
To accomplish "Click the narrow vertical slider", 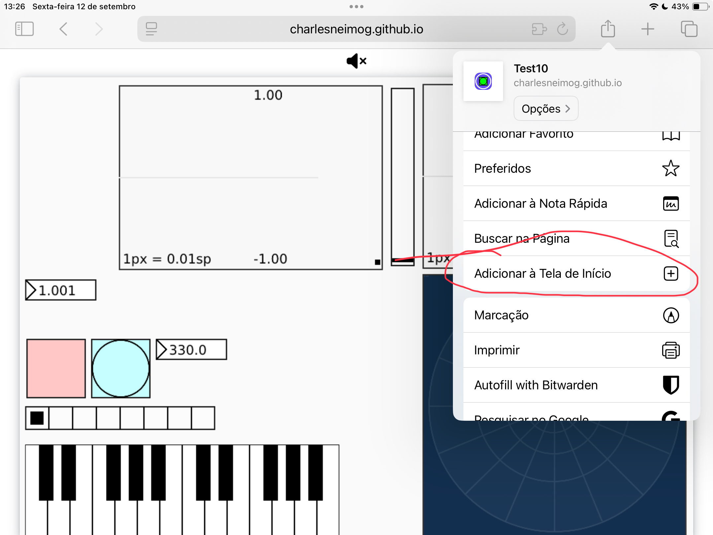I will [x=403, y=177].
